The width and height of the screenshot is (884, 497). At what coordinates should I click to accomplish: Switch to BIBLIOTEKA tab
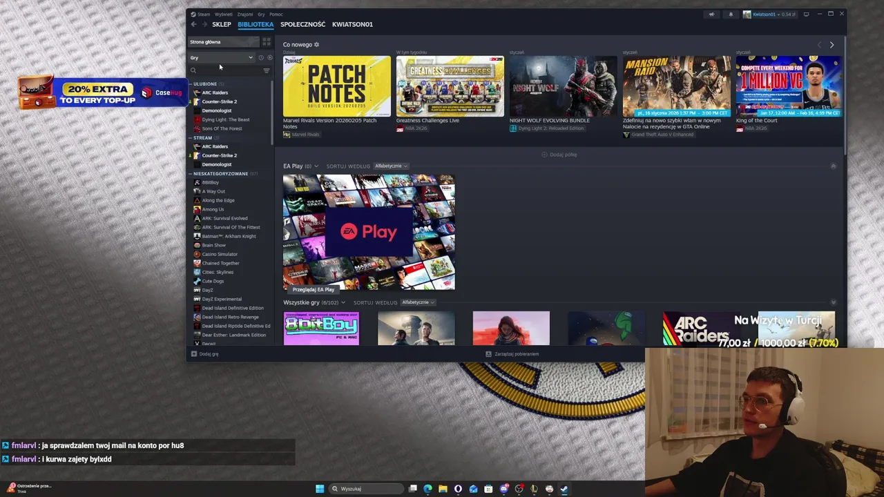256,24
